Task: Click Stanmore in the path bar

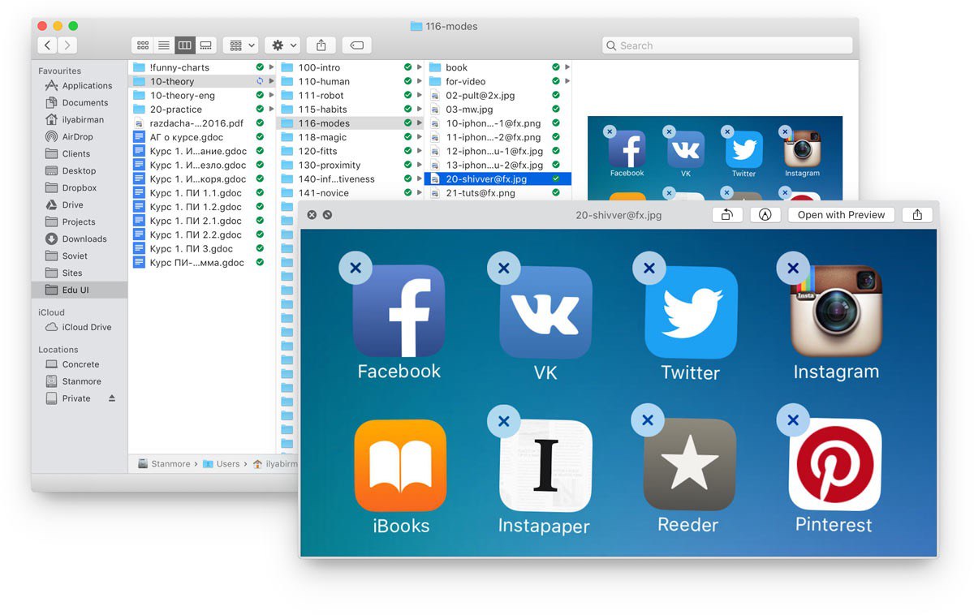Action: tap(164, 464)
